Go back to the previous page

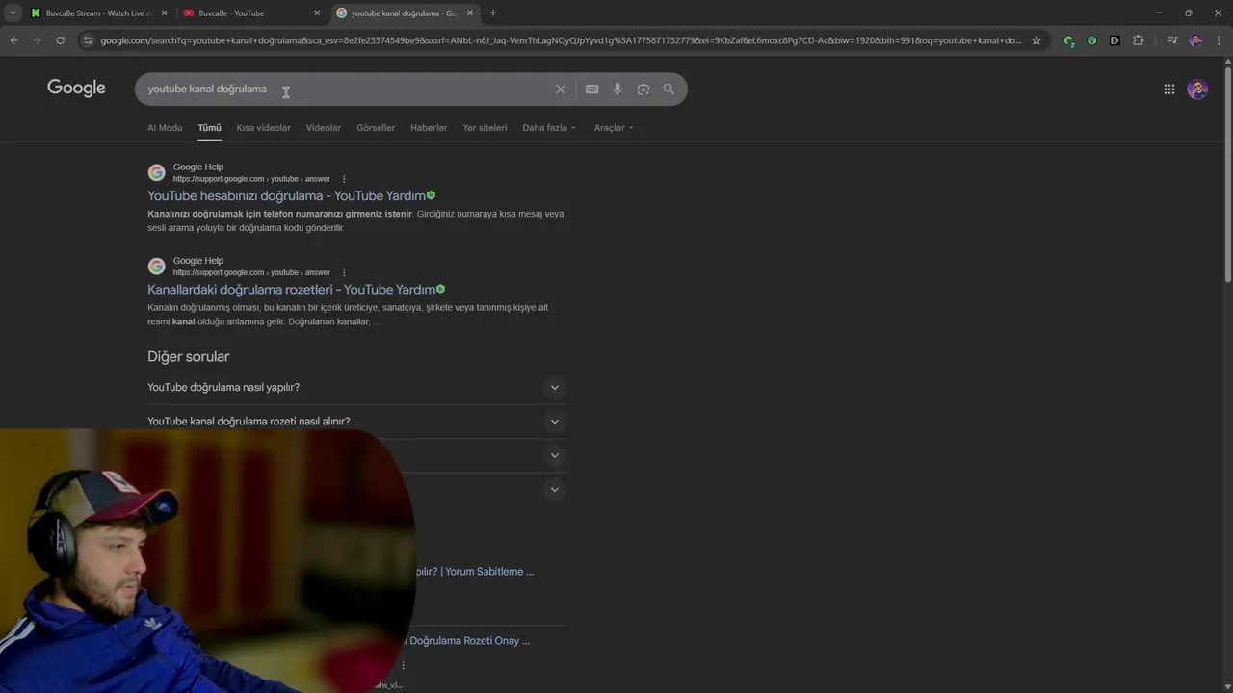[13, 40]
